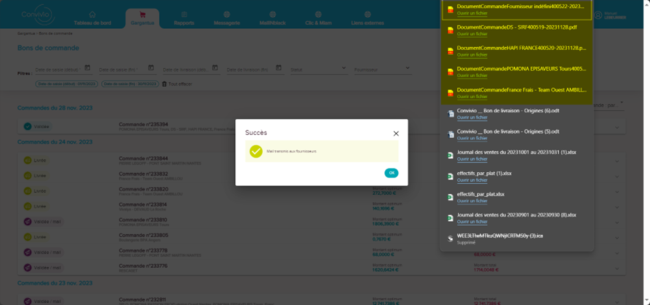Image resolution: width=650 pixels, height=305 pixels.
Task: Expand row of Commande n°233844
Action: point(616,161)
